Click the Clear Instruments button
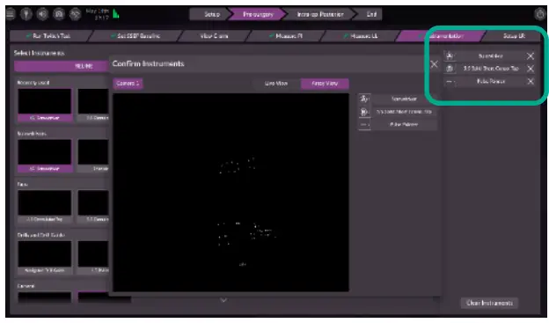The image size is (549, 323). click(489, 303)
